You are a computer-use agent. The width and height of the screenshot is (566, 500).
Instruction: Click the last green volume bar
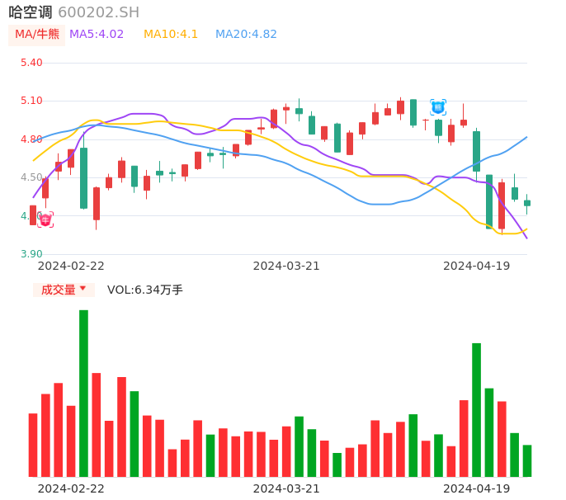click(527, 460)
